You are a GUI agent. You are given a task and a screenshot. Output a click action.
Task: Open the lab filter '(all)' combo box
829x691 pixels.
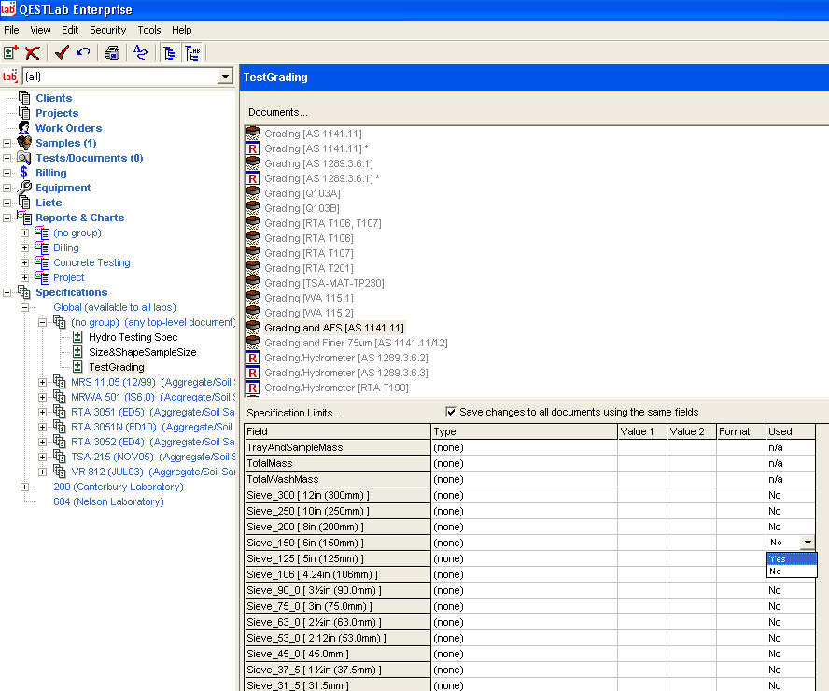[x=224, y=77]
